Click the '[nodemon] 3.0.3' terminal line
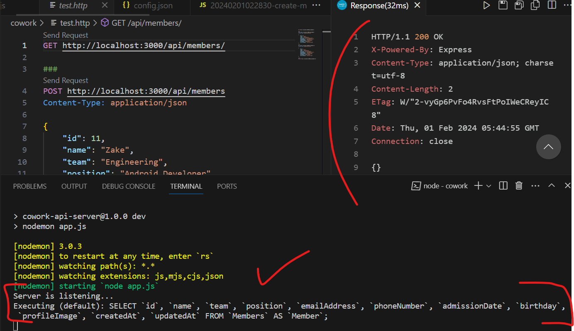The image size is (574, 331). click(47, 246)
